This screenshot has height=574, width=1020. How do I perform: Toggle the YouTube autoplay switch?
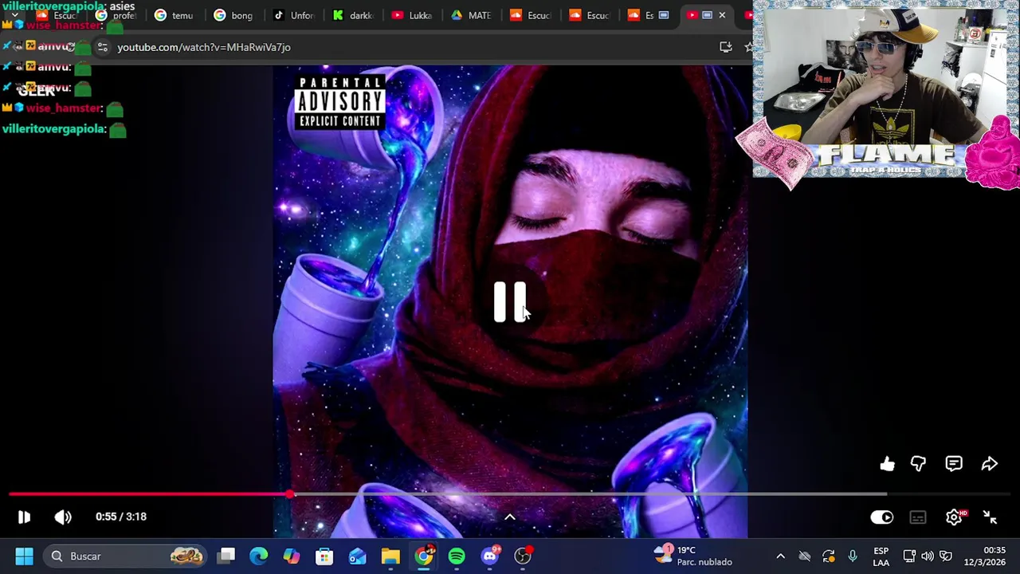click(881, 517)
